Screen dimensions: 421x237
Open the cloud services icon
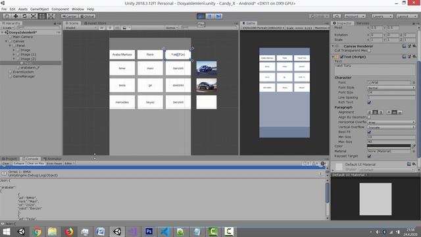point(337,16)
